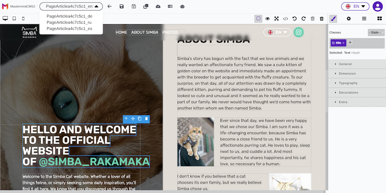Toggle the title class checkbox

point(333,43)
